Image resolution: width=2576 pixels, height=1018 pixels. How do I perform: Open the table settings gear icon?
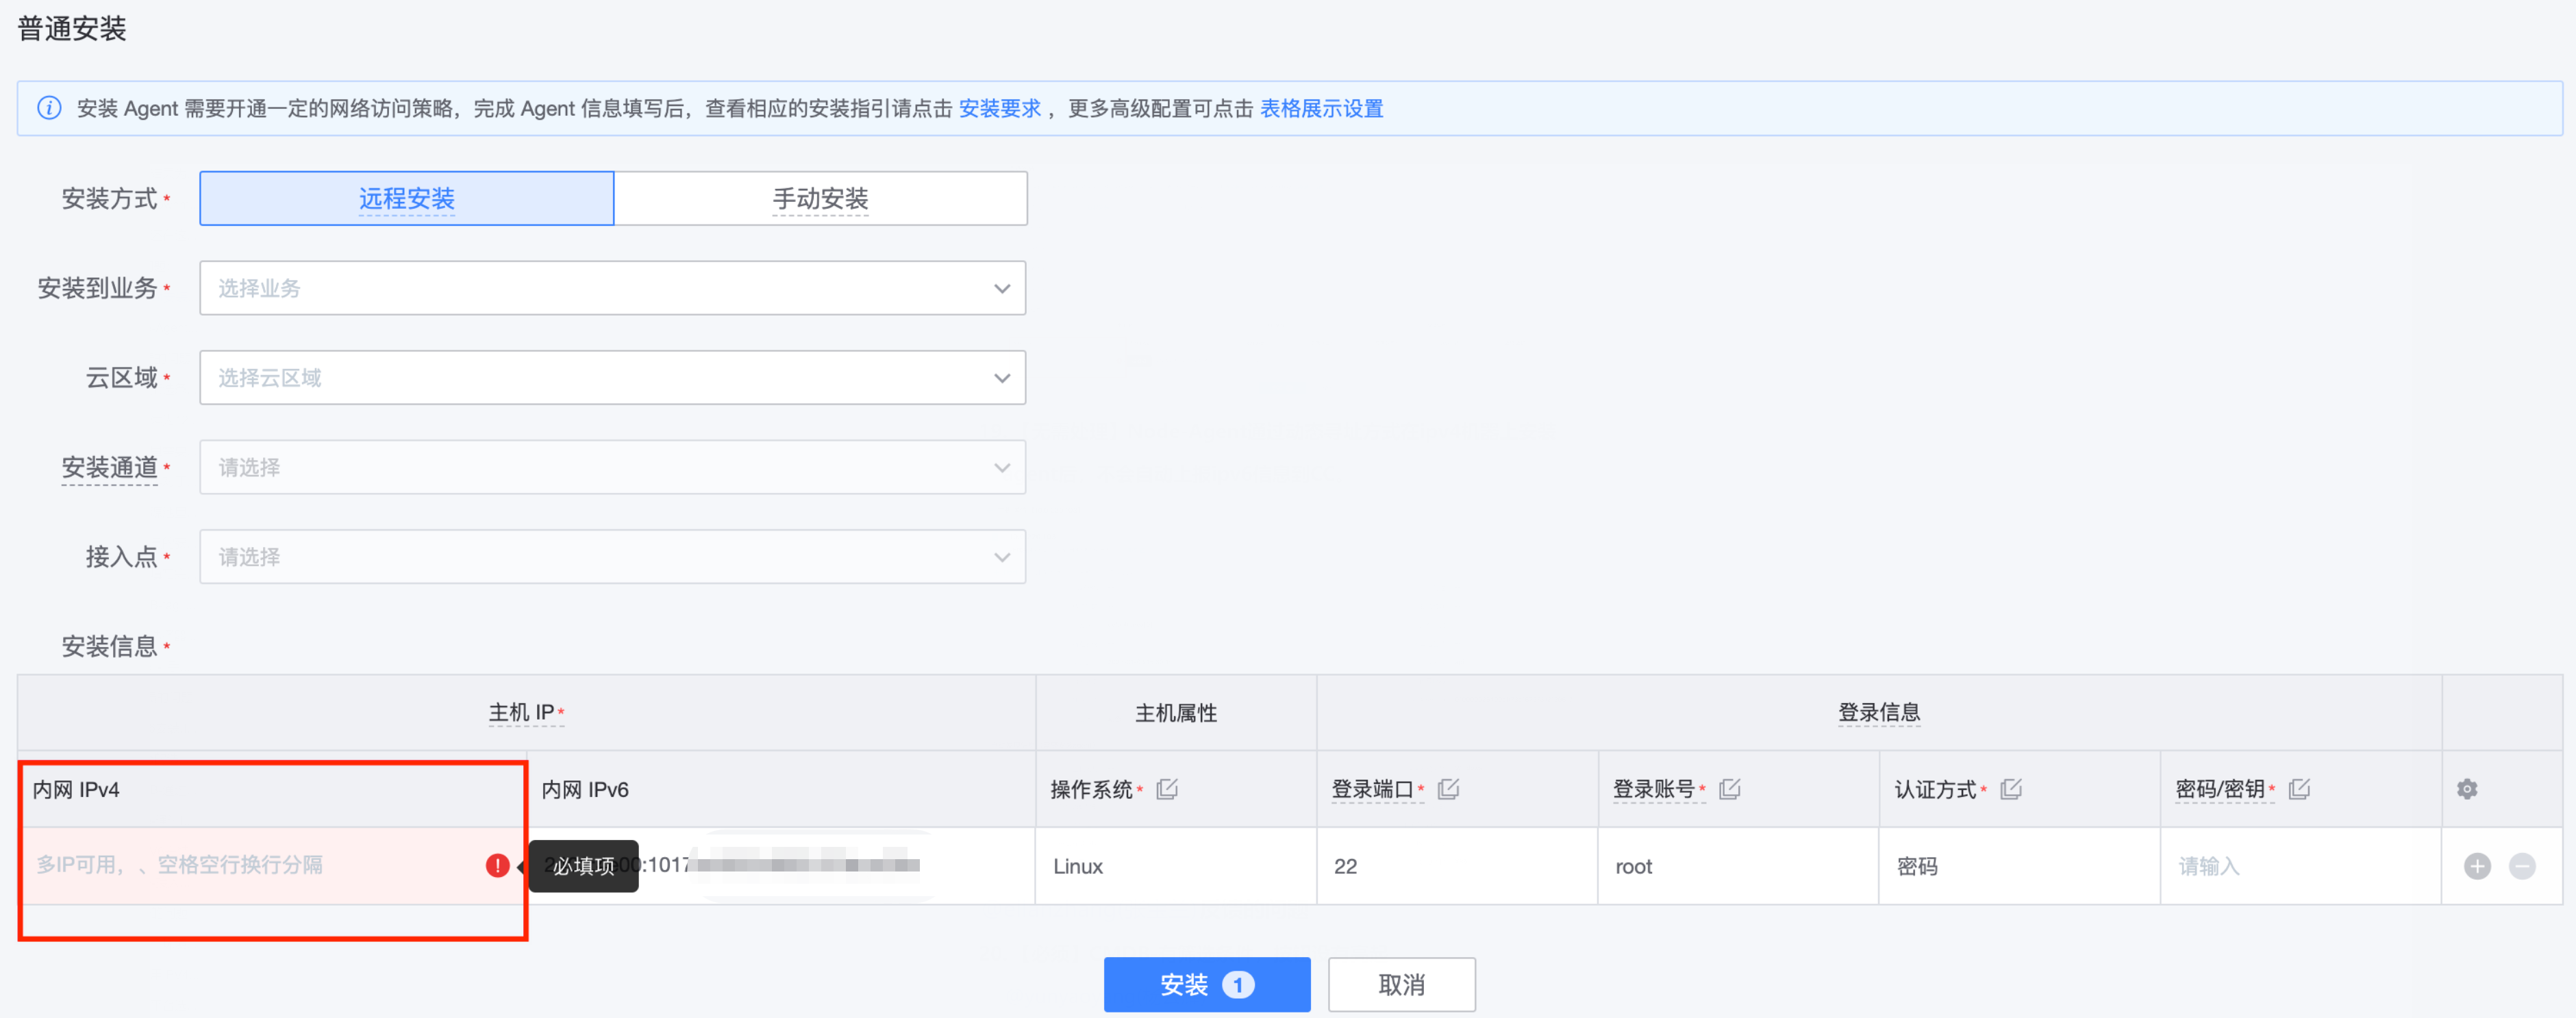[x=2468, y=789]
